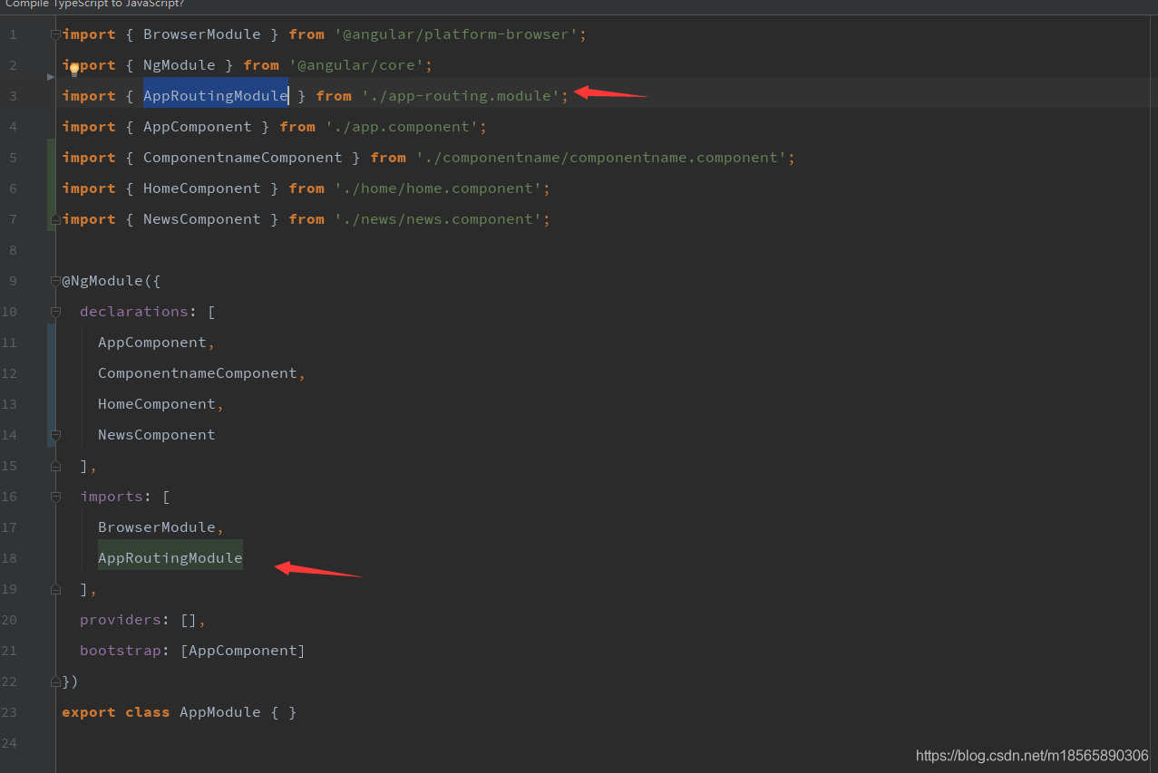This screenshot has height=773, width=1158.
Task: Click BrowserModule in the imports array
Action: pyautogui.click(x=157, y=527)
